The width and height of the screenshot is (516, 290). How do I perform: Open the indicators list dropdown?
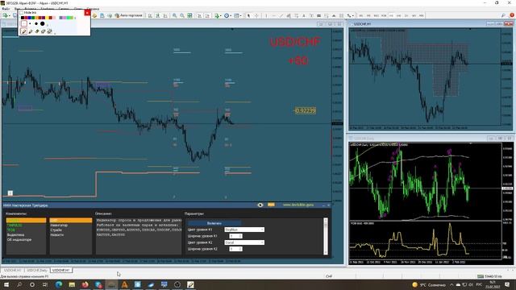tap(218, 15)
